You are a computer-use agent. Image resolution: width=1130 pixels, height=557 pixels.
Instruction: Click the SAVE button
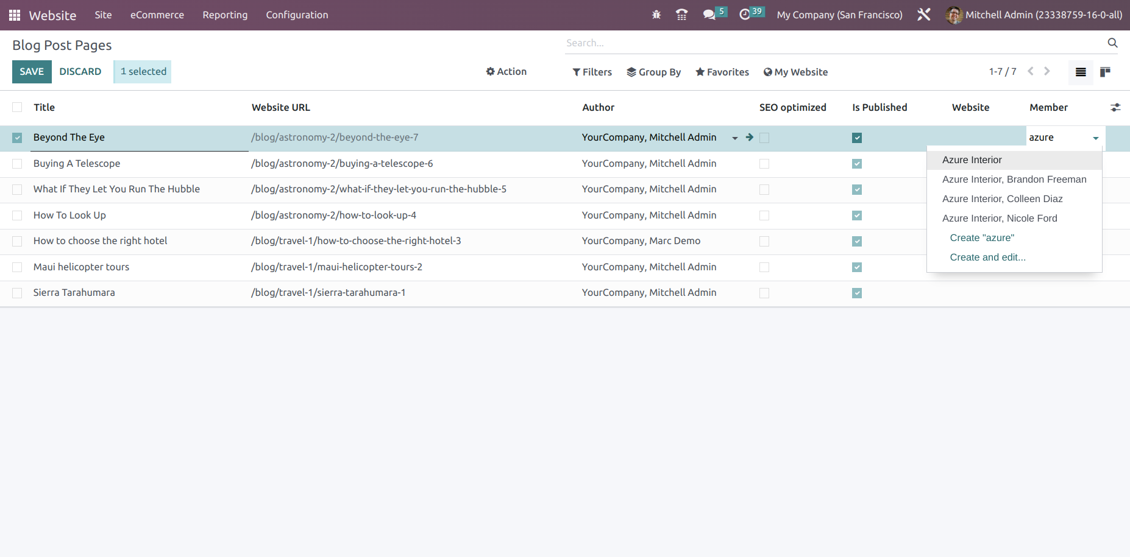[32, 71]
